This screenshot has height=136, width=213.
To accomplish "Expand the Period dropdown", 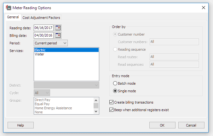I will (x=51, y=43).
